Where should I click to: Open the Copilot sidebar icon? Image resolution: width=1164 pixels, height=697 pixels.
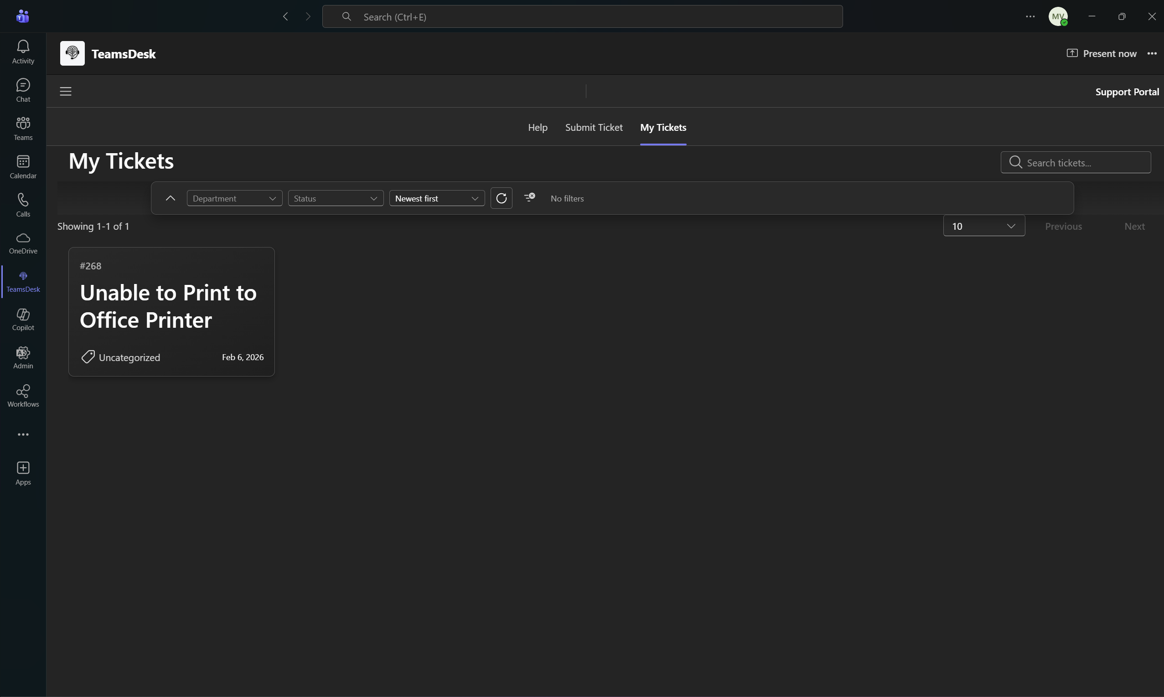click(23, 319)
